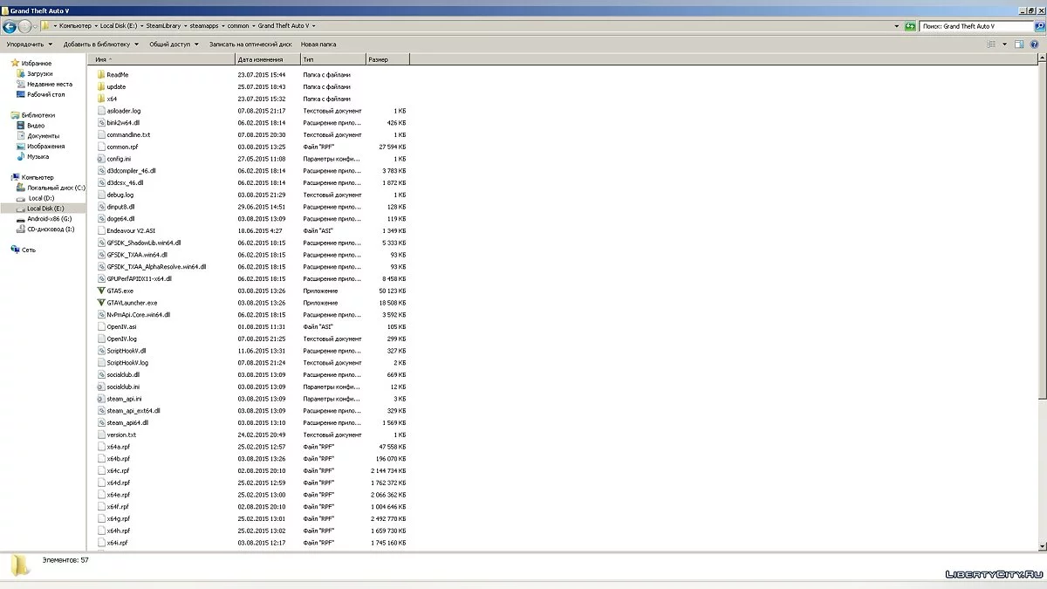The image size is (1047, 589).
Task: Open Рабочий стол in sidebar
Action: (46, 94)
